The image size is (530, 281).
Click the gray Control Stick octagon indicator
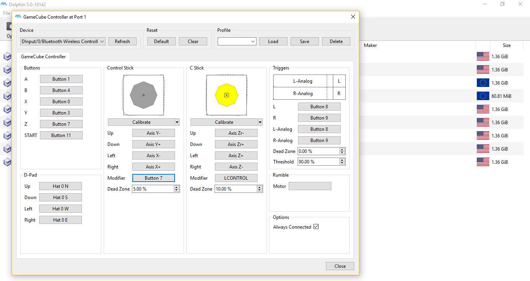(144, 95)
